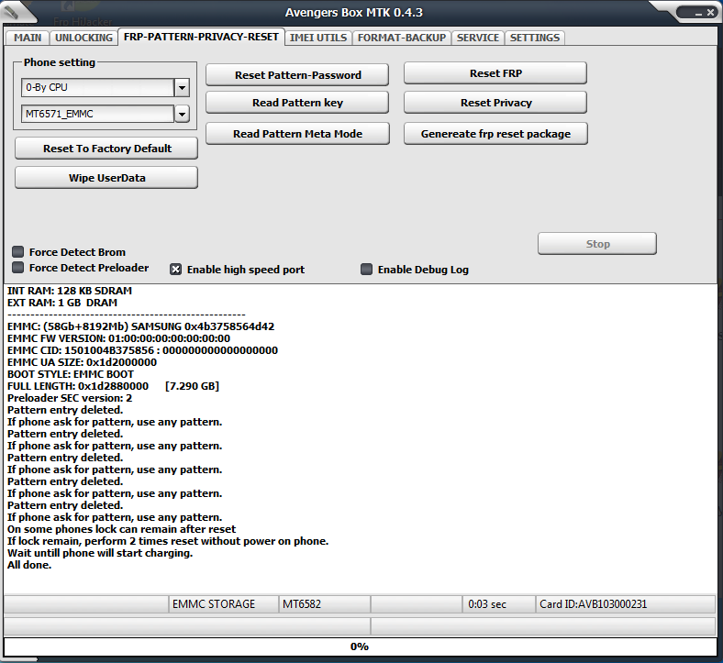Click the 'All done.' log line

[29, 565]
